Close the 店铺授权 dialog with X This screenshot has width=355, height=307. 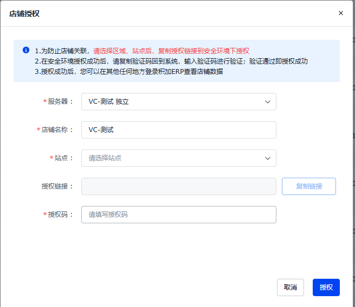(341, 13)
